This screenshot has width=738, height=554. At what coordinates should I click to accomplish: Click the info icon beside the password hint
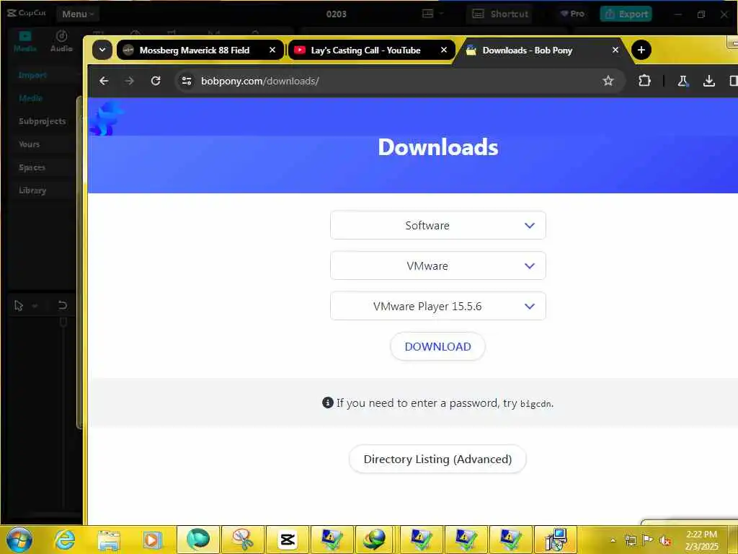point(328,403)
